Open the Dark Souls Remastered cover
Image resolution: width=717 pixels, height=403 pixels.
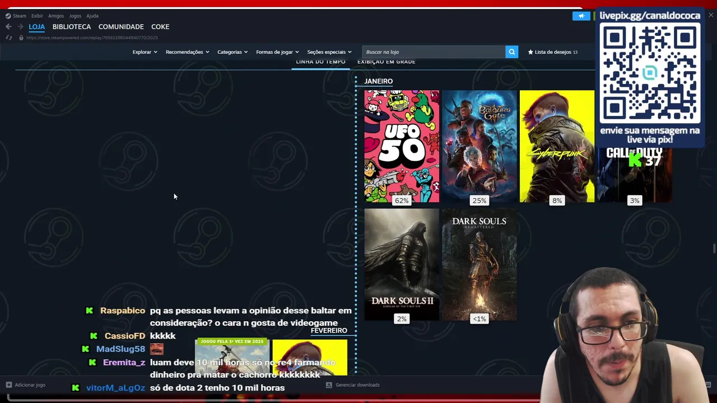479,265
